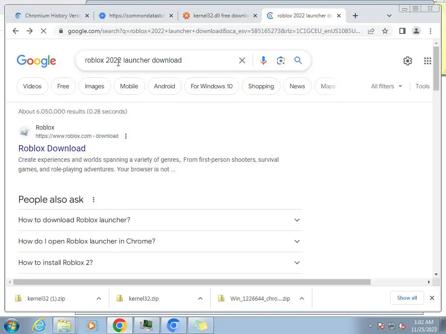This screenshot has width=446, height=334.
Task: View site information via lock icon
Action: pyautogui.click(x=61, y=31)
